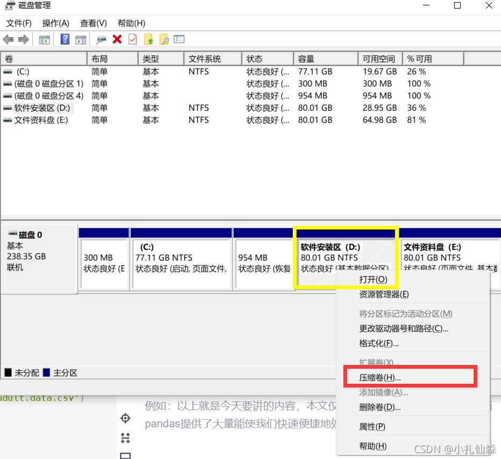Click the 954 MB recovery partition block
The width and height of the screenshot is (501, 459).
pyautogui.click(x=263, y=259)
